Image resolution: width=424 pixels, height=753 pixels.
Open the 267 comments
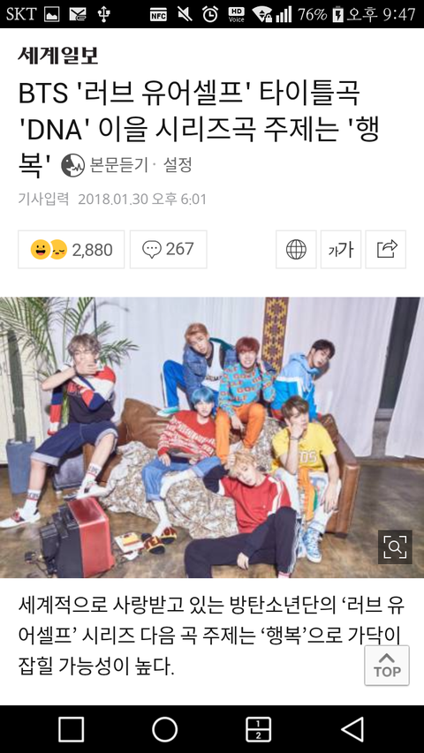(168, 249)
